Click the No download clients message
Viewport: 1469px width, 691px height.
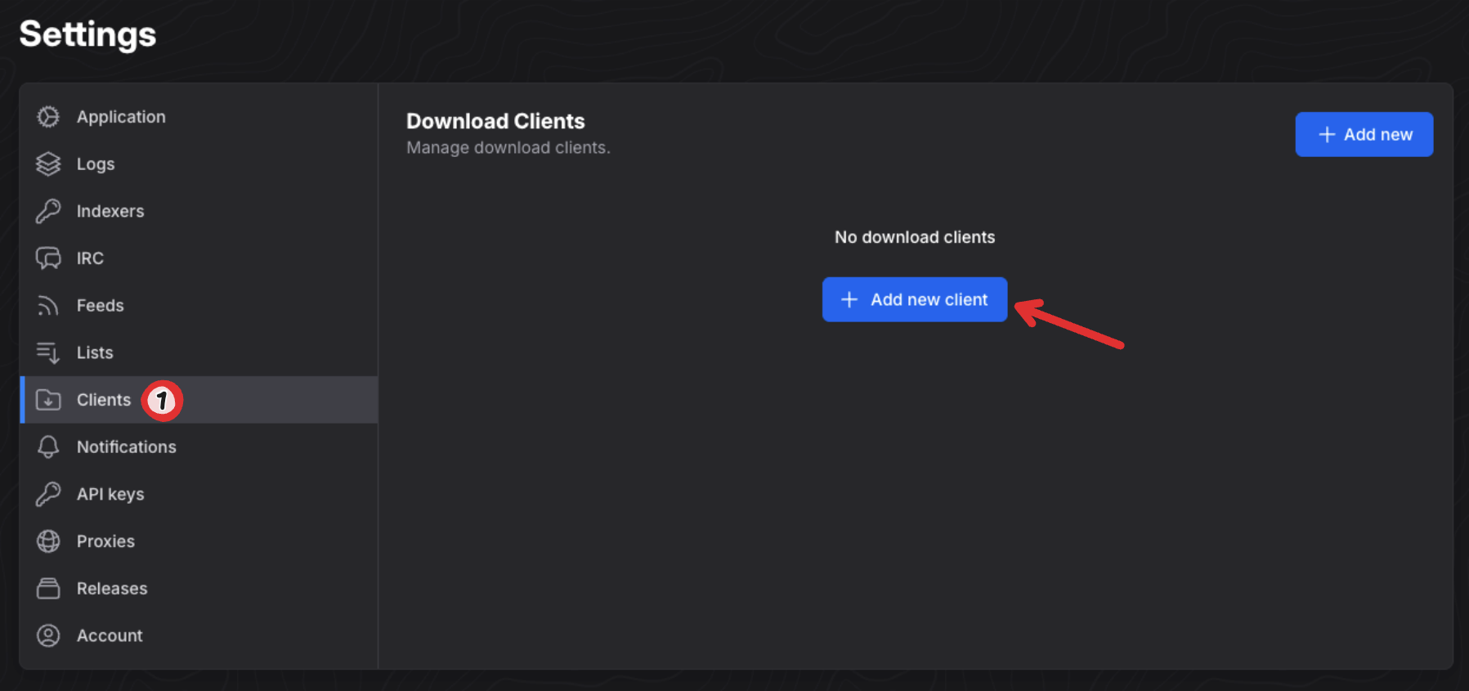point(914,237)
